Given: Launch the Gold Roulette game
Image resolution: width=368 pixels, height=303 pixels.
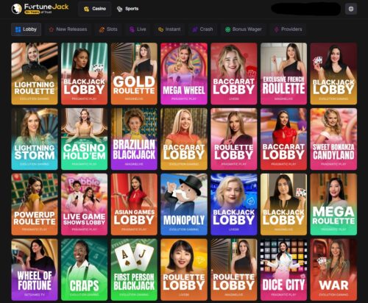Looking at the screenshot, I should pyautogui.click(x=134, y=74).
